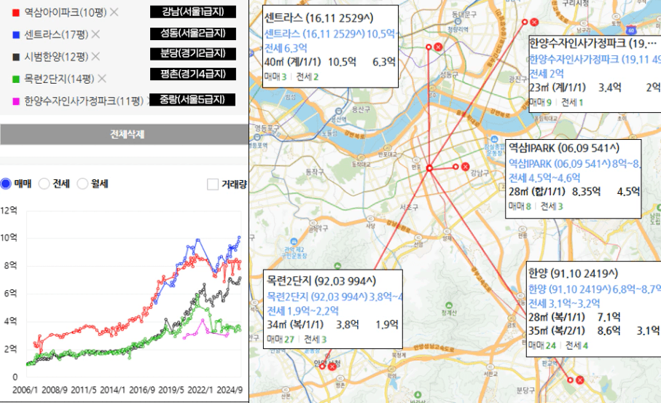Open the 센트라스 (16.11 2529세대) popup title

pyautogui.click(x=318, y=17)
